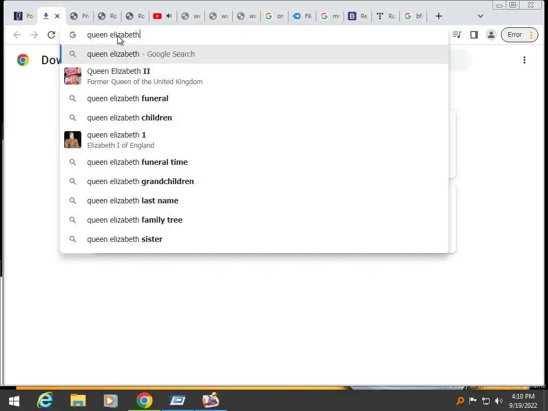
Task: Click the Queen Elizabeth II portrait thumbnail
Action: pos(73,76)
